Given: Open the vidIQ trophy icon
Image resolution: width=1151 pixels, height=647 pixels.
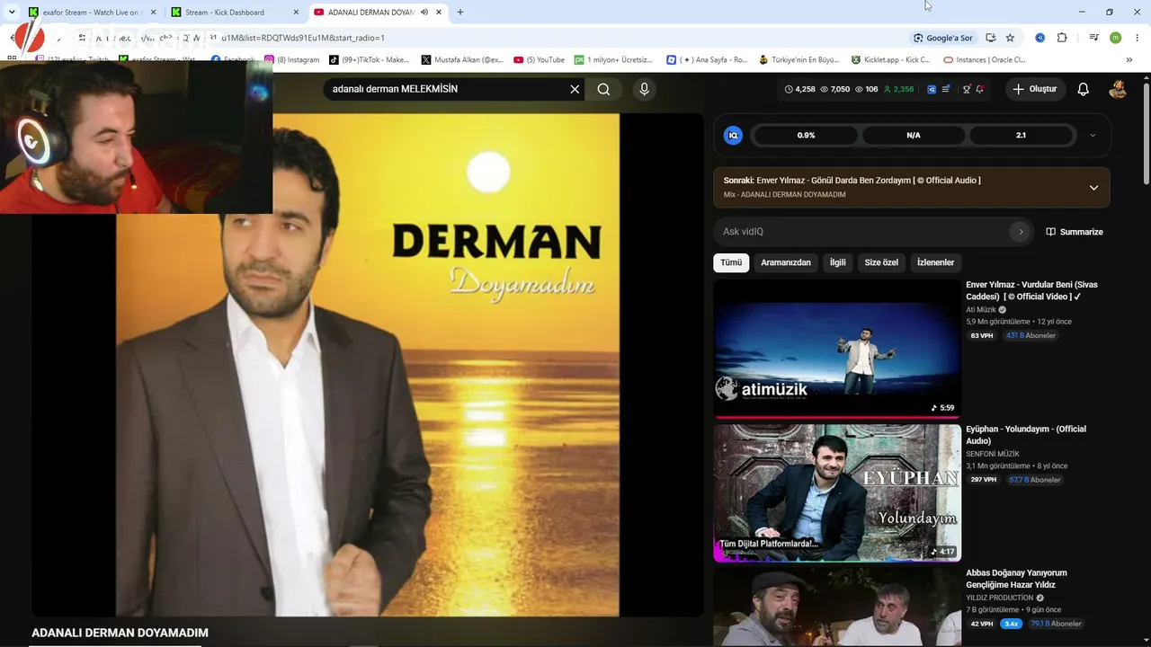Looking at the screenshot, I should point(967,89).
